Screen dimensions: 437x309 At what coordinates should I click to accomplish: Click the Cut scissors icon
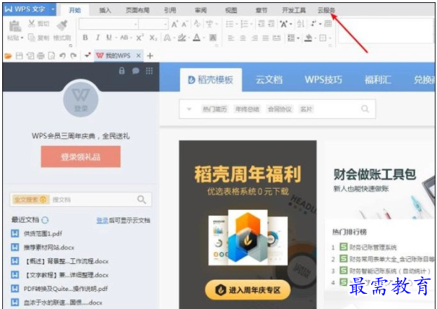[31, 23]
